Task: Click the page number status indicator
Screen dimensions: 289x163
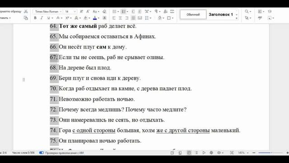Action: 4,153
